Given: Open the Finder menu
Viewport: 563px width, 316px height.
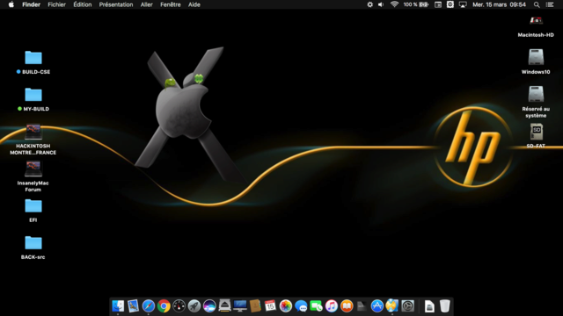Looking at the screenshot, I should pyautogui.click(x=32, y=4).
